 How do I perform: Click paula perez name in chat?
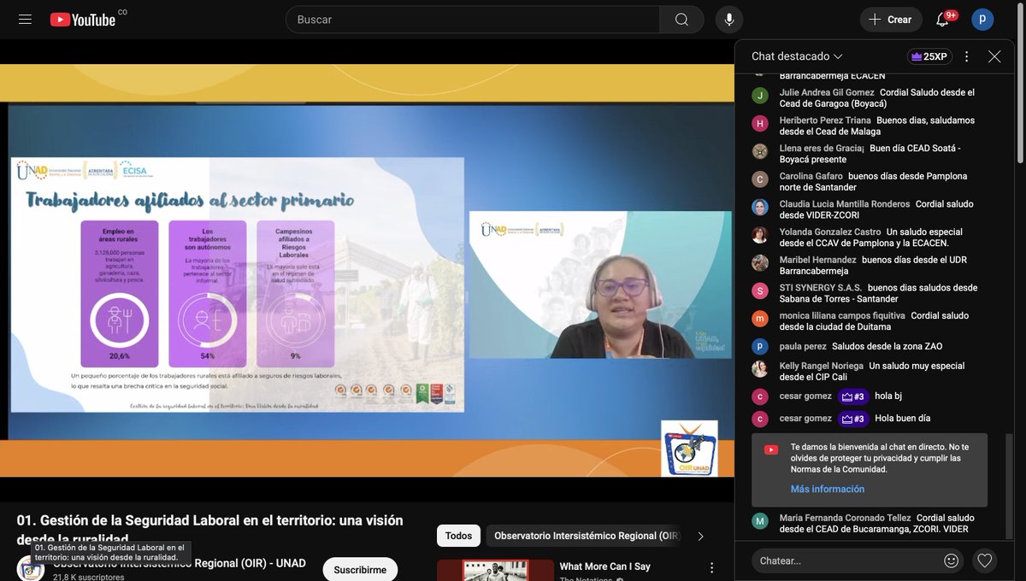point(804,346)
